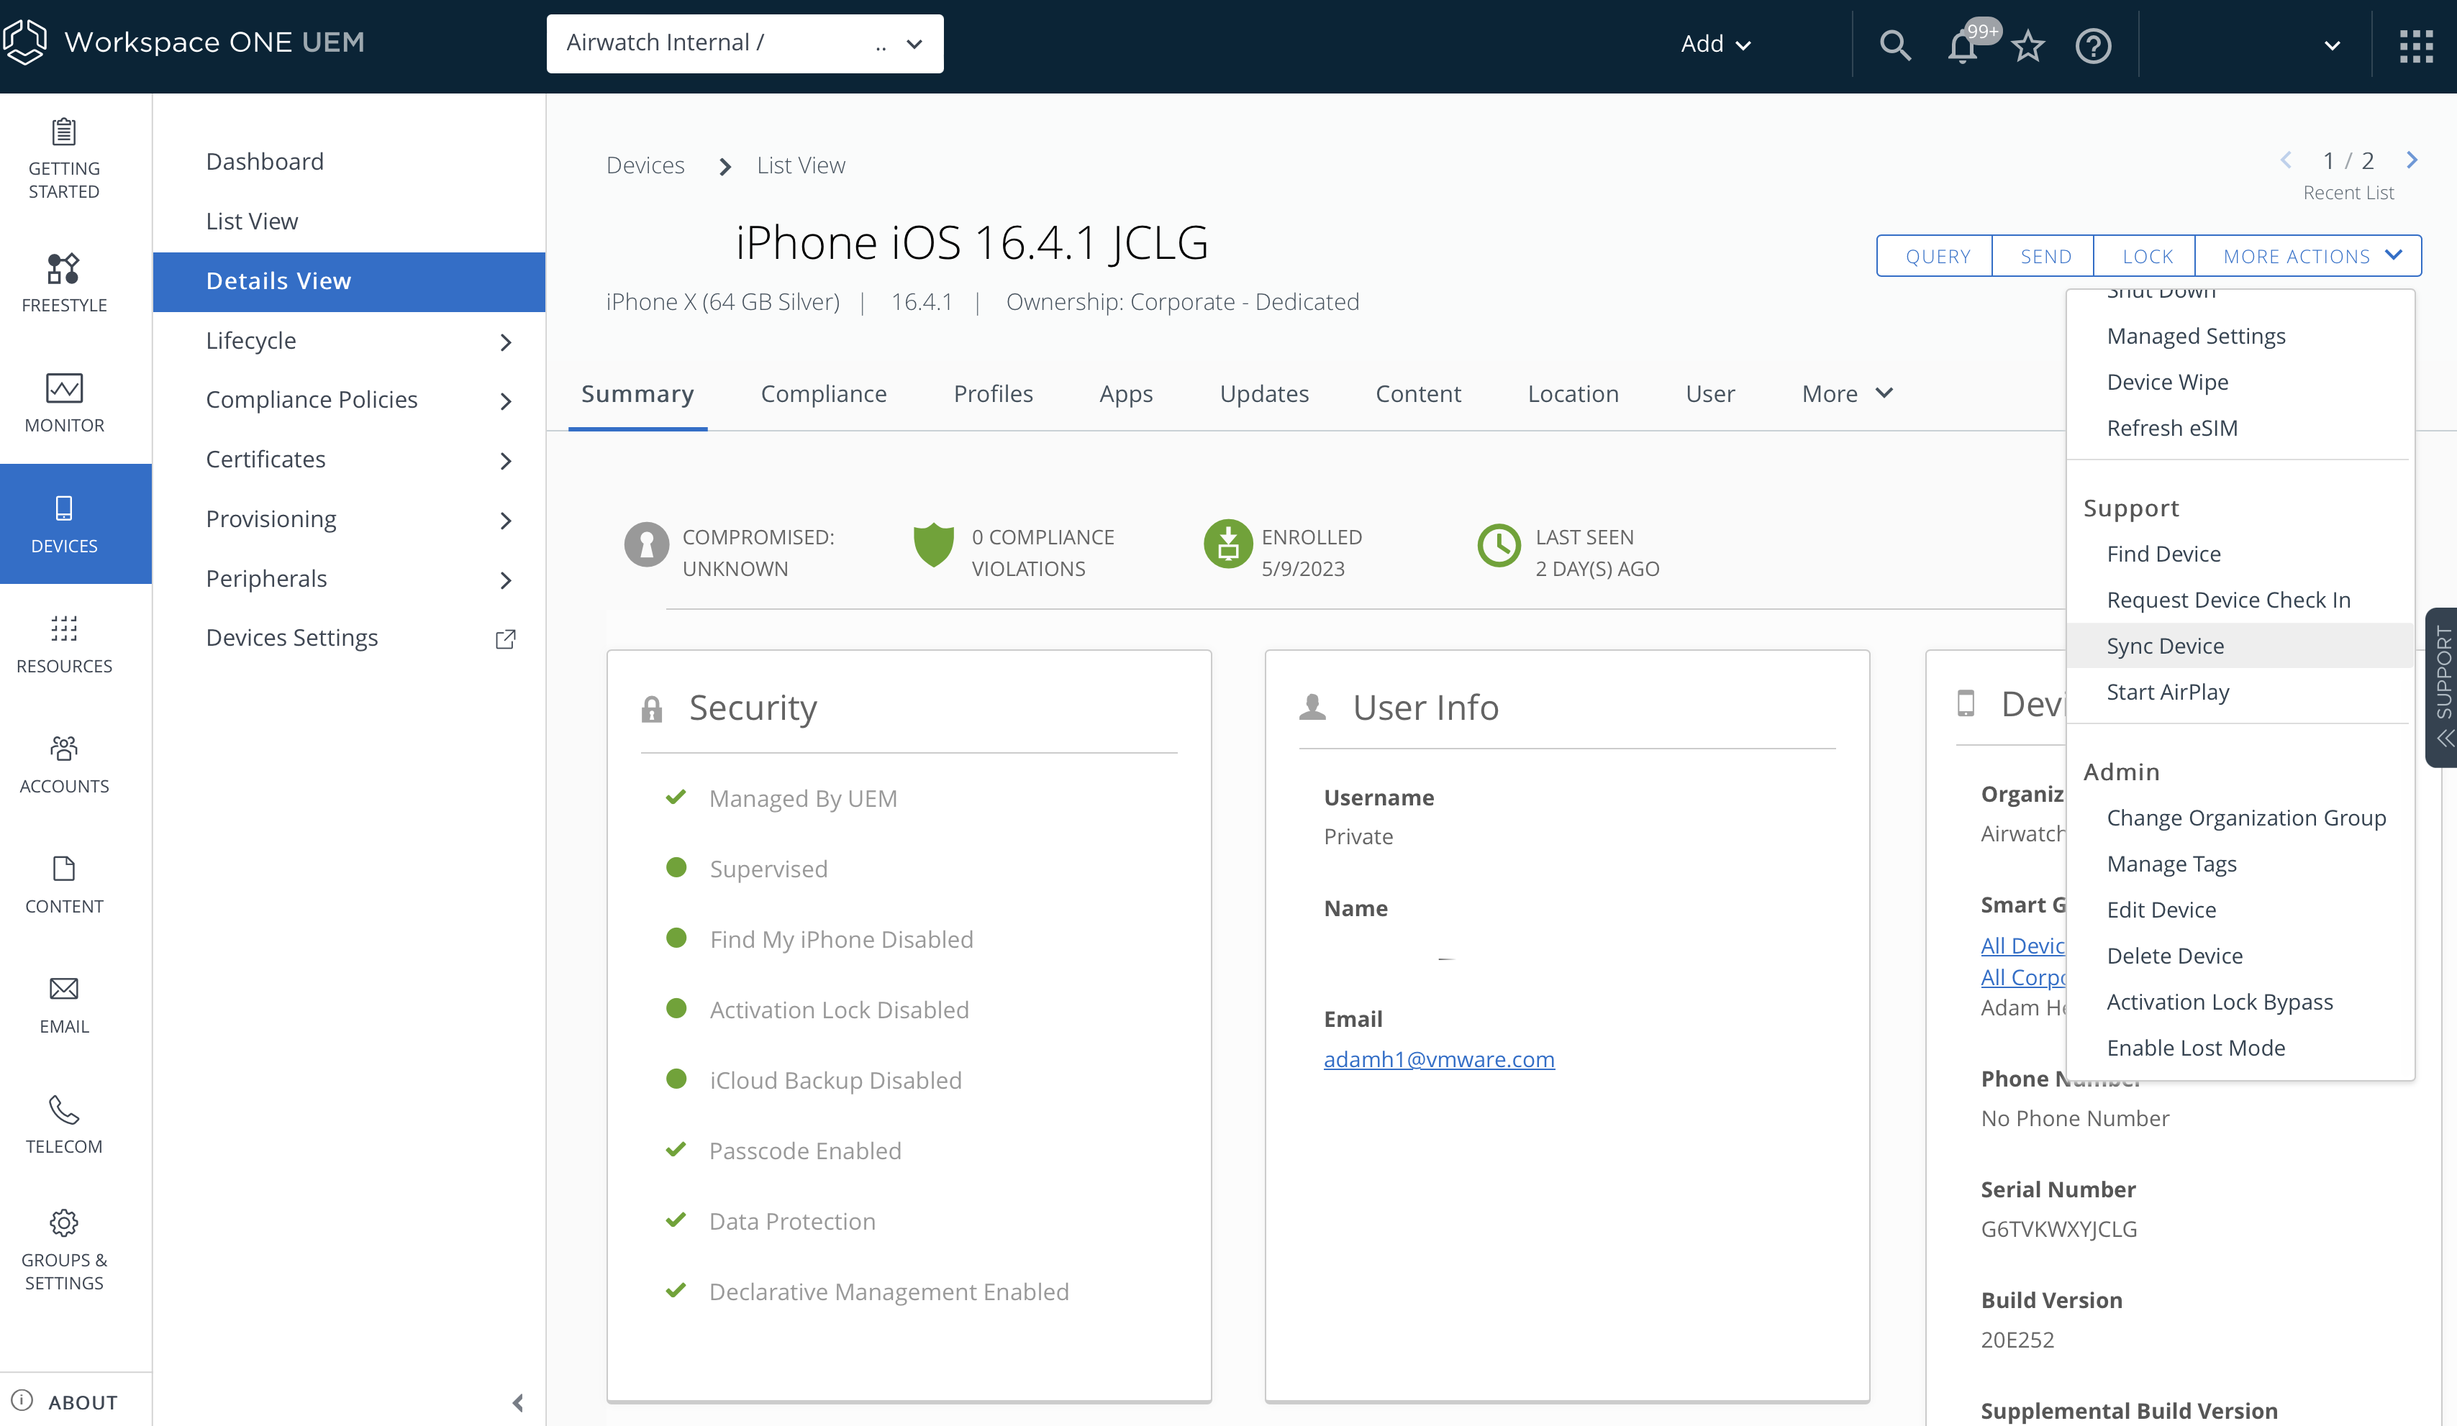Viewport: 2457px width, 1426px height.
Task: Switch to the Apps tab
Action: 1126,394
